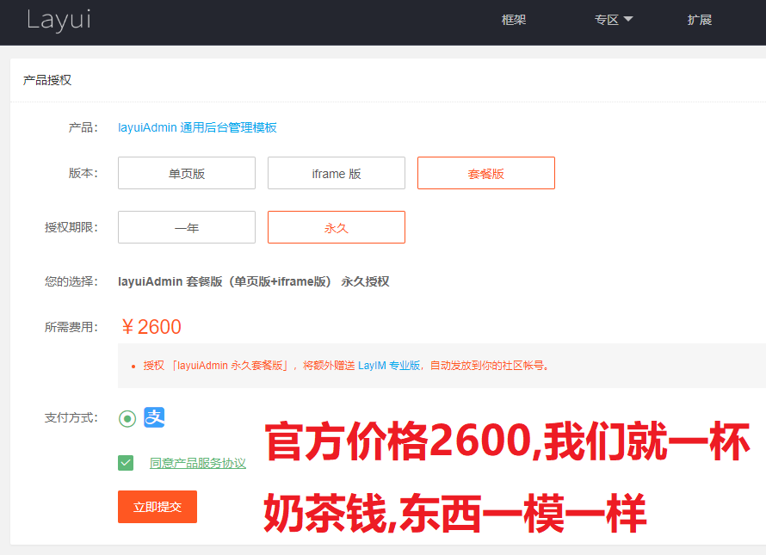766x555 pixels.
Task: Open the 扩展 menu item
Action: tap(700, 19)
